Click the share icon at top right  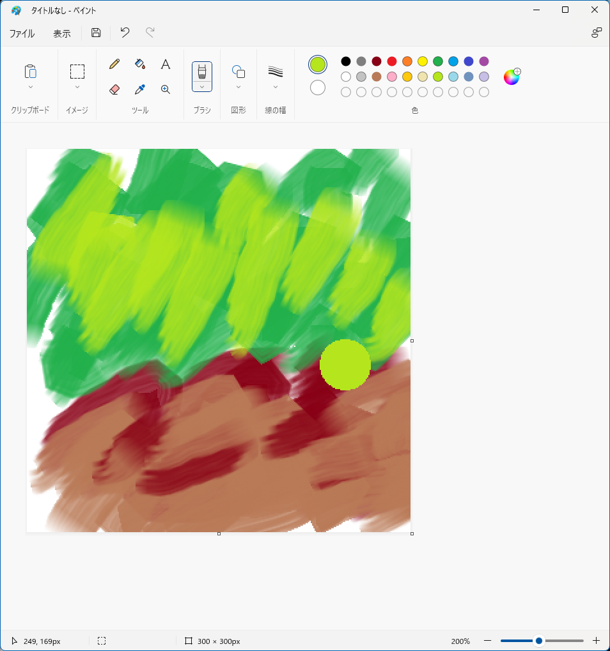click(597, 33)
